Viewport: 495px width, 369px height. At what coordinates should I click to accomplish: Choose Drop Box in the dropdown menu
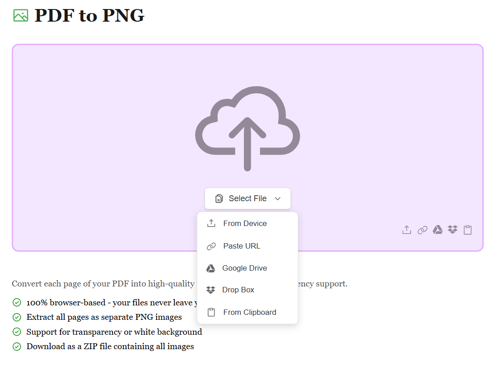[x=238, y=290]
